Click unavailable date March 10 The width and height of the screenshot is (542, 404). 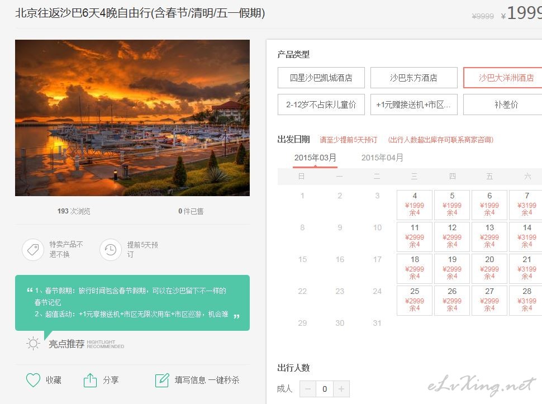[377, 227]
